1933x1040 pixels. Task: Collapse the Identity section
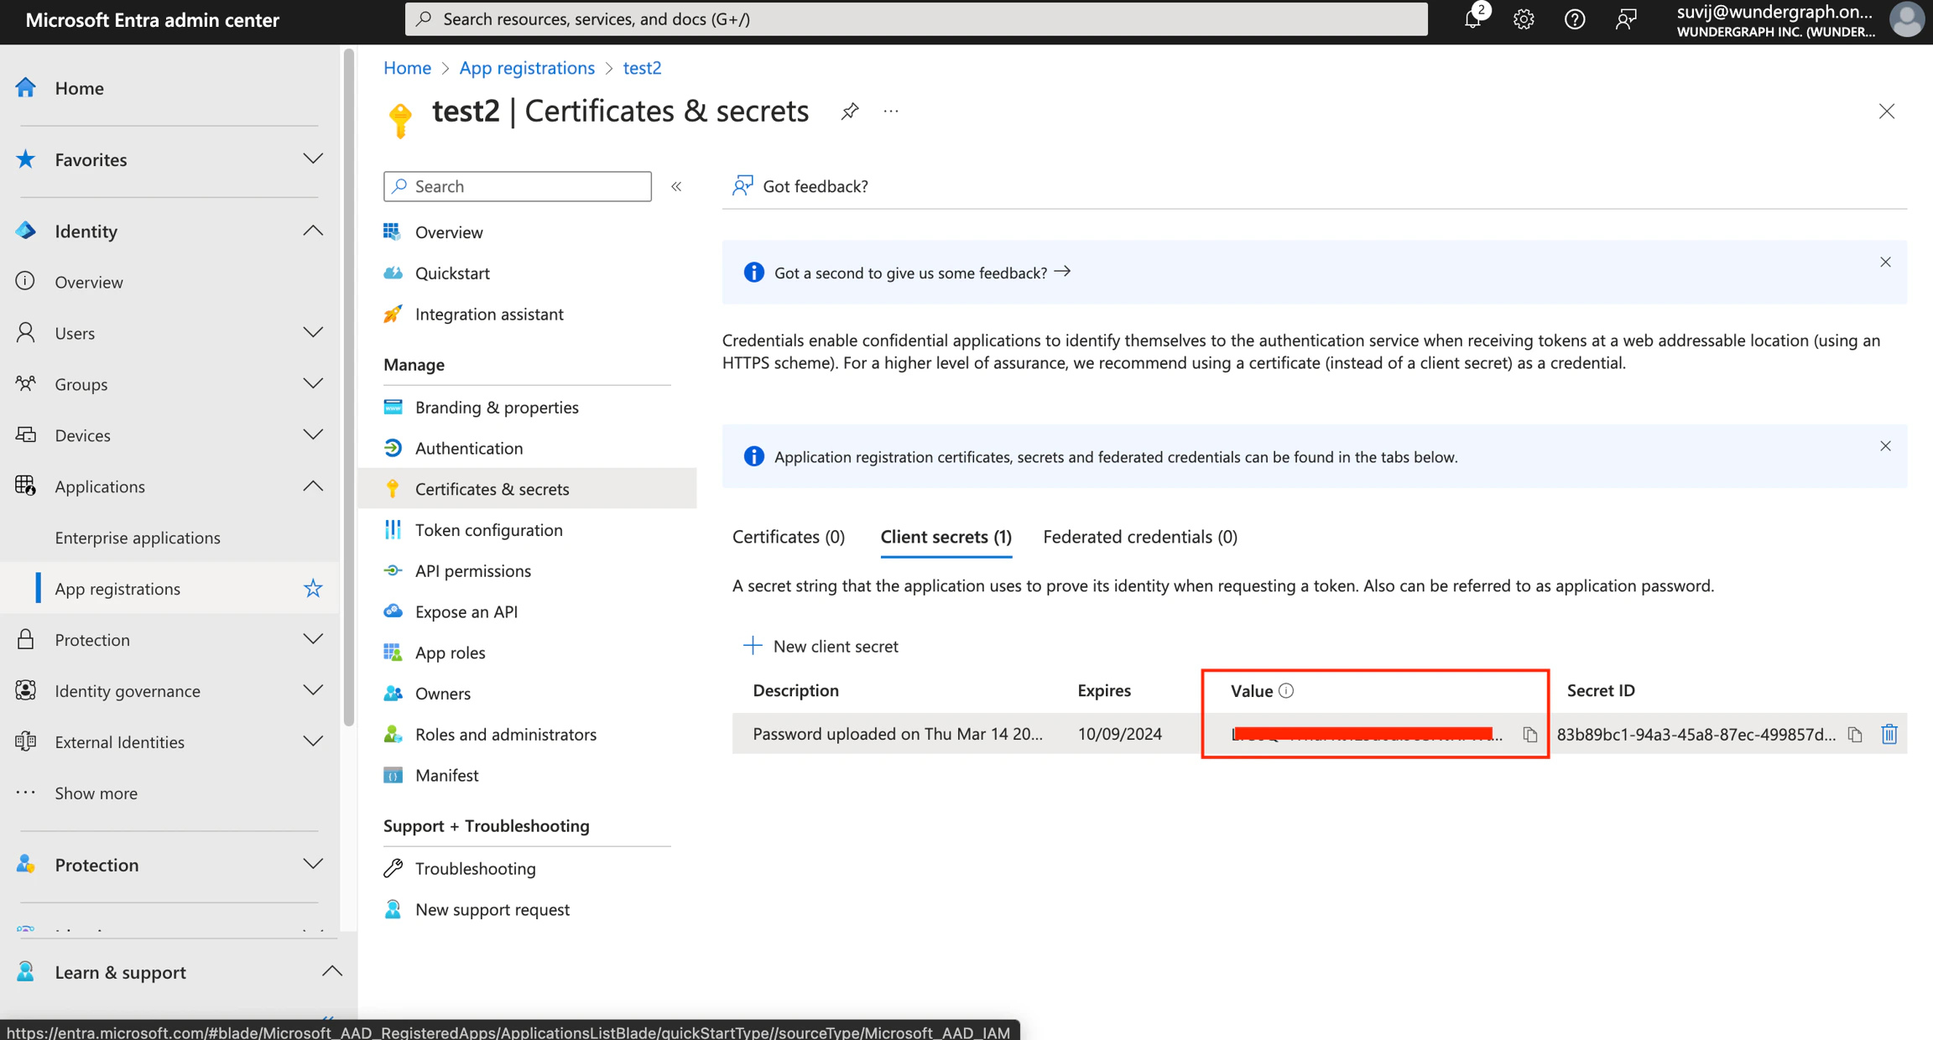click(311, 230)
